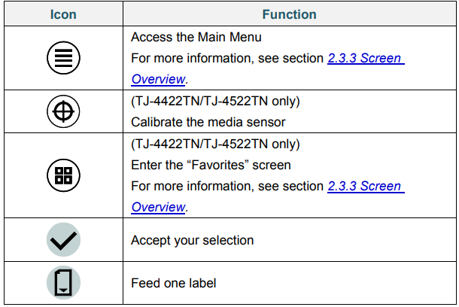Open 'Overview' link text in Main Menu row
This screenshot has width=459, height=307.
click(x=157, y=78)
